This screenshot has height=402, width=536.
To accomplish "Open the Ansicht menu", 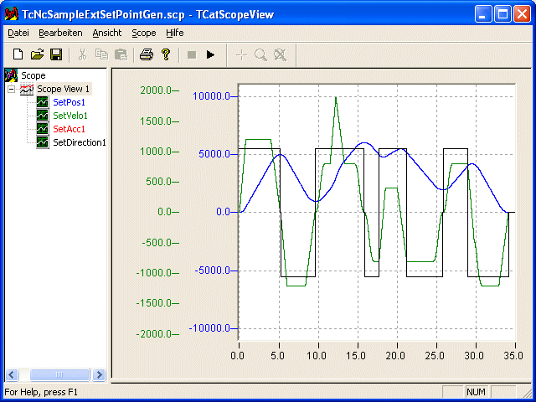I will (x=107, y=33).
